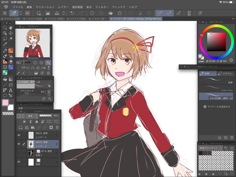
Task: Select the Text tool
Action: click(x=11, y=90)
